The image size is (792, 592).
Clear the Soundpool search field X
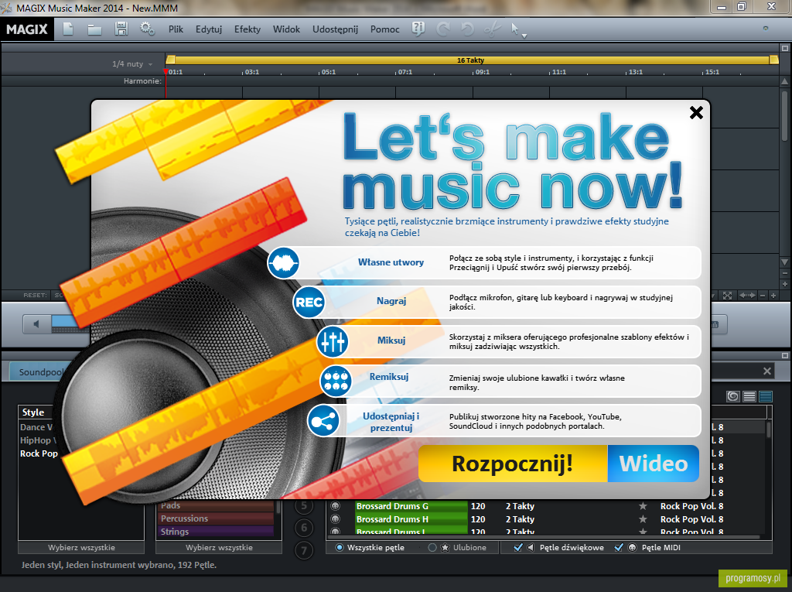point(767,371)
